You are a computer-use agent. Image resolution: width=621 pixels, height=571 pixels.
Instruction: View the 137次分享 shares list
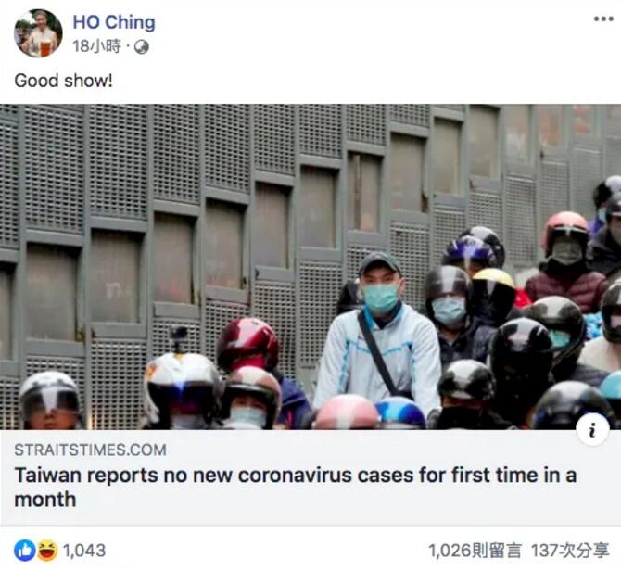click(569, 551)
